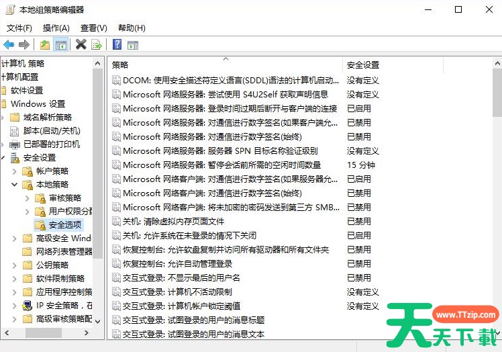Image resolution: width=502 pixels, height=352 pixels.
Task: Select policy 网络服务器: 对通信进行数字签名(始终)
Action: [x=212, y=136]
